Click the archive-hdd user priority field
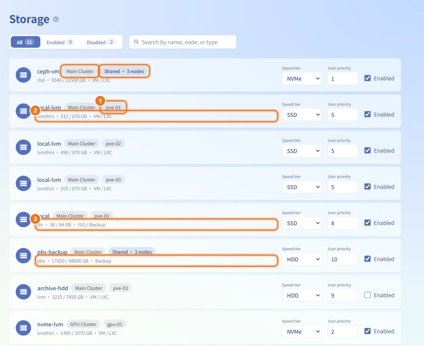 (343, 295)
